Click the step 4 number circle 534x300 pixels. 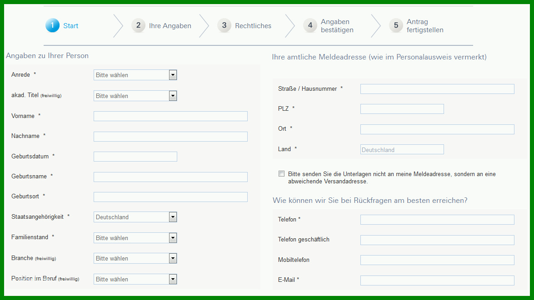pos(310,25)
